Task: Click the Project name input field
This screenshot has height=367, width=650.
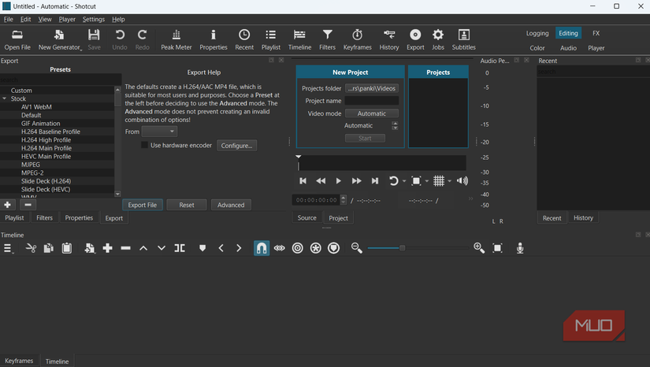Action: pos(372,101)
